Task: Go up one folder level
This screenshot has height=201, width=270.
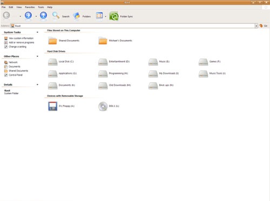Action: tap(43, 16)
